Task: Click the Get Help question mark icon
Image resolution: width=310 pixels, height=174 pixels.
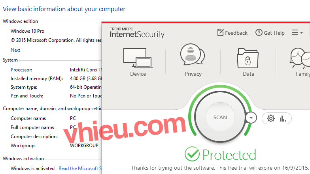Action: coord(259,32)
